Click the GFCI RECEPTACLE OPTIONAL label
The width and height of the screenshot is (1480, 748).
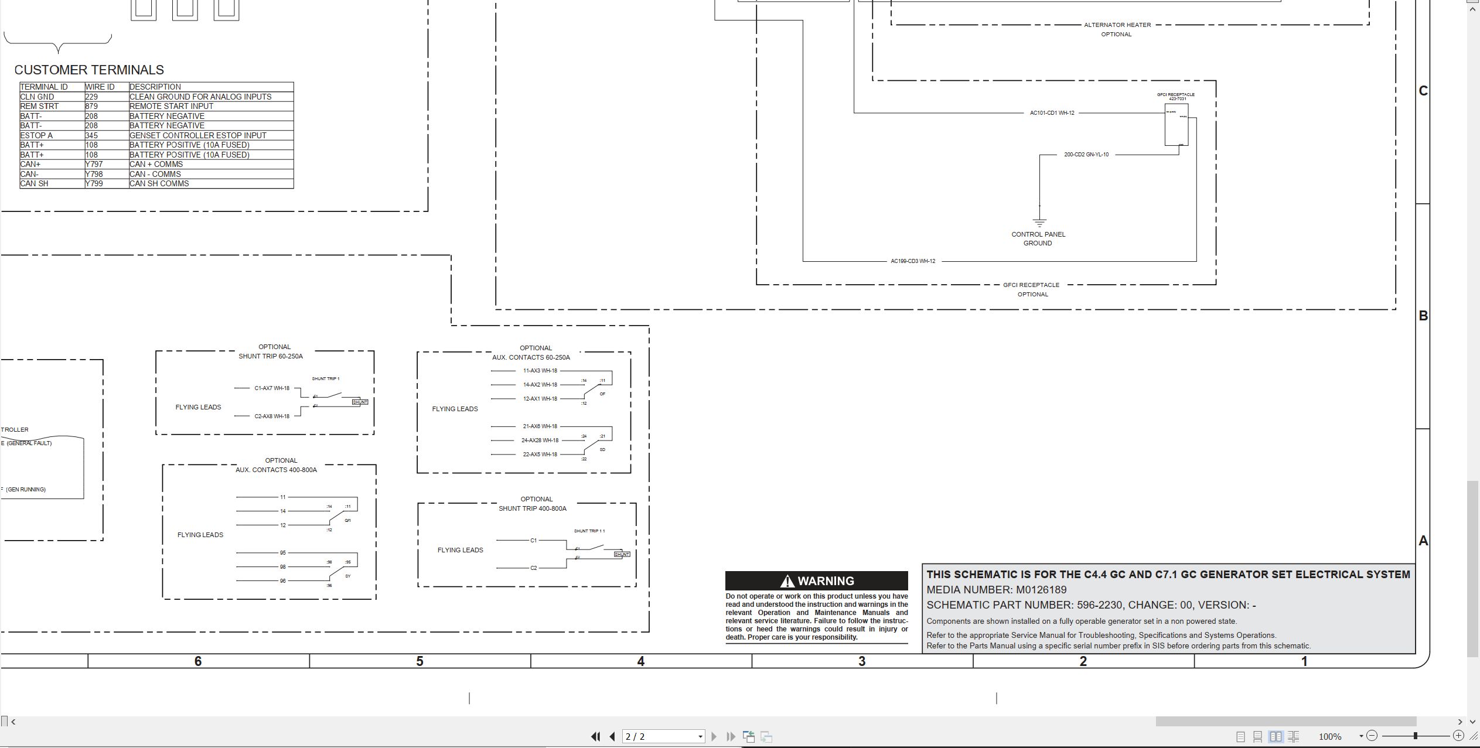click(x=1031, y=289)
